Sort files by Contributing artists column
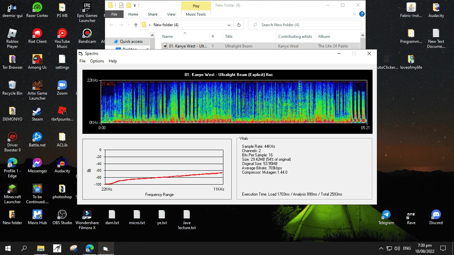Viewport: 454px width, 255px height. click(295, 37)
